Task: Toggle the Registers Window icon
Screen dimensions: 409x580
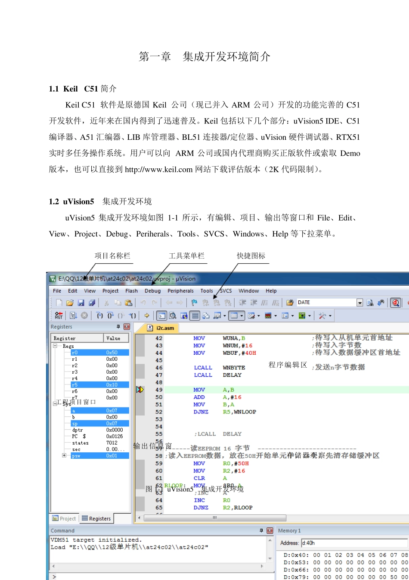Action: tap(195, 315)
